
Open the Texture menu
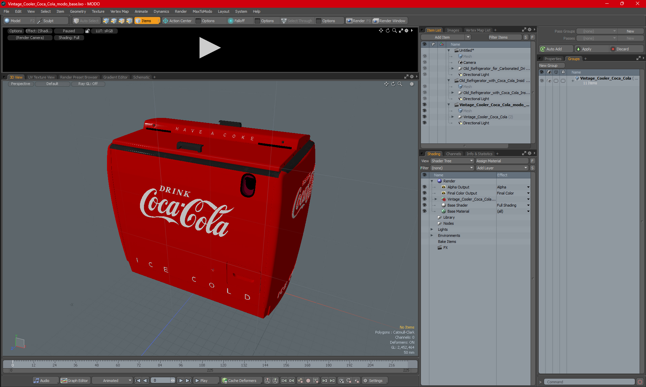(x=98, y=11)
